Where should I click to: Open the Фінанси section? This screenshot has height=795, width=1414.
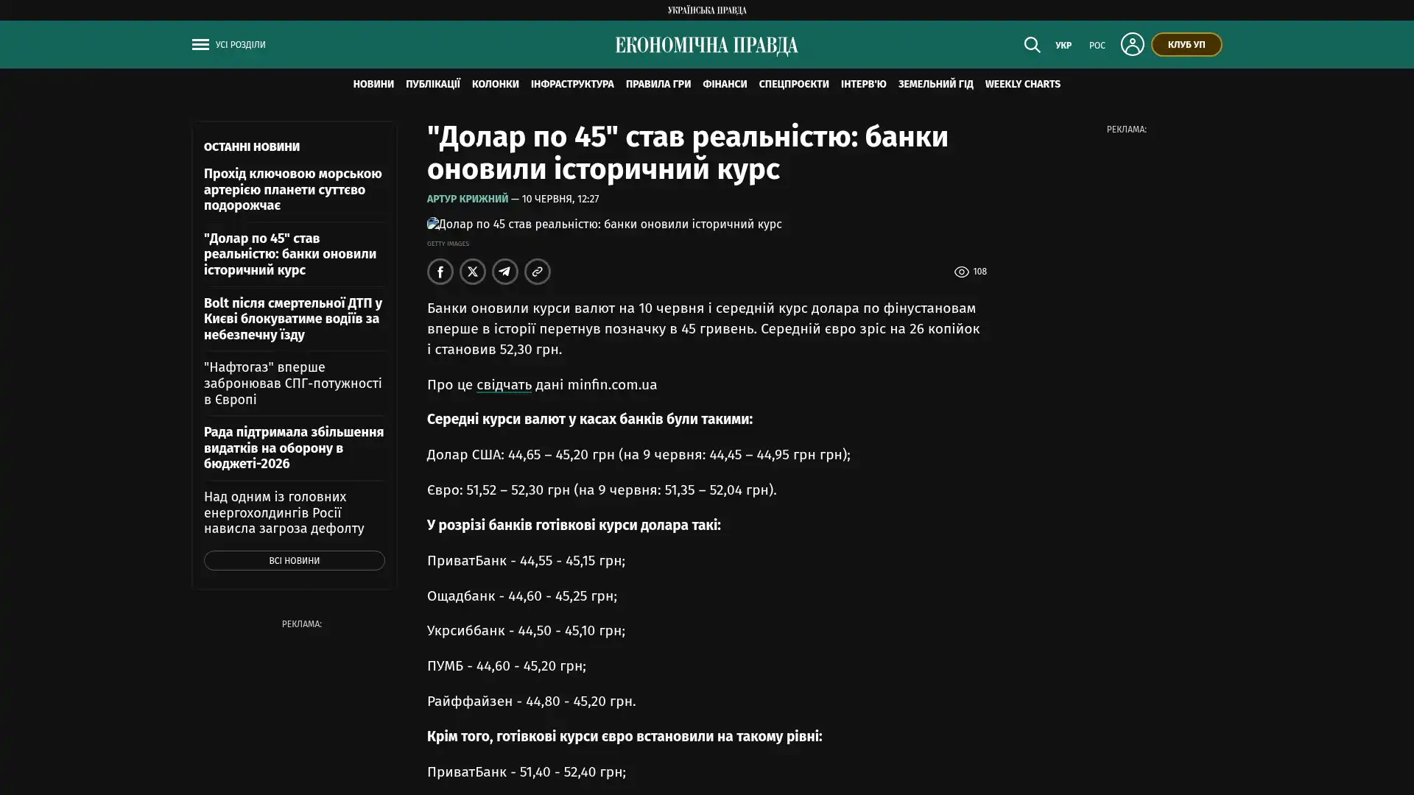[x=724, y=84]
